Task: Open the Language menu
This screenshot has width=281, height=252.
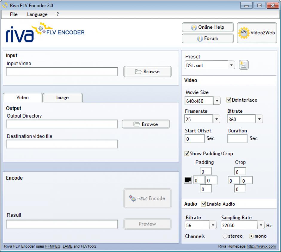Action: point(37,14)
